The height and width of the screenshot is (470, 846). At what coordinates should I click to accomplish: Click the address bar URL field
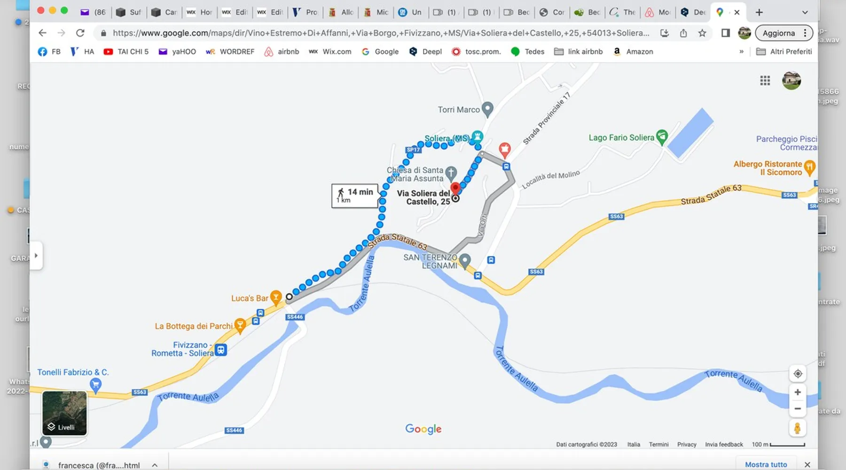(x=381, y=33)
